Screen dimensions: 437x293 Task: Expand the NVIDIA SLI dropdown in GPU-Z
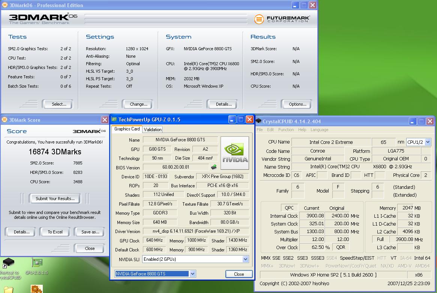[245, 259]
